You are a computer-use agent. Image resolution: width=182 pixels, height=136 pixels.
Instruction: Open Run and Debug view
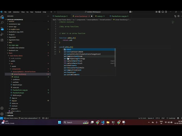(x=2, y=34)
